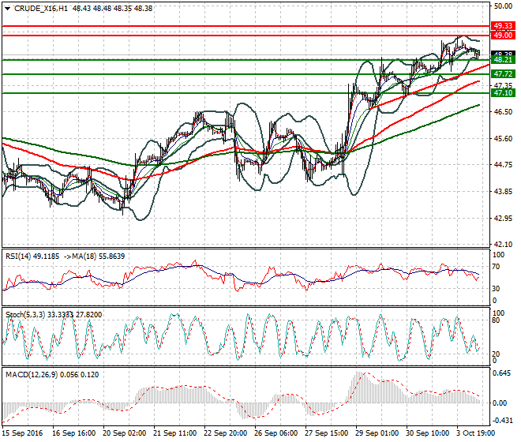521x442 pixels.
Task: Select the 20 Sep 02:00 time label
Action: [x=124, y=433]
